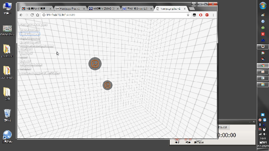Open the 'parallax' example link
The height and width of the screenshot is (151, 269).
click(25, 60)
